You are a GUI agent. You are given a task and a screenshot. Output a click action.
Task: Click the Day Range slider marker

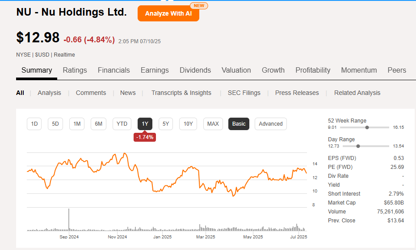coord(358,146)
